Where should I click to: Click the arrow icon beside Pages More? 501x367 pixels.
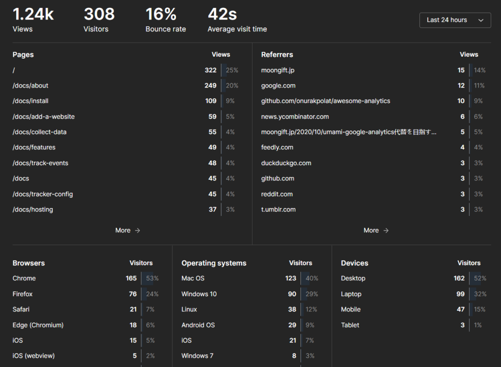tap(137, 231)
